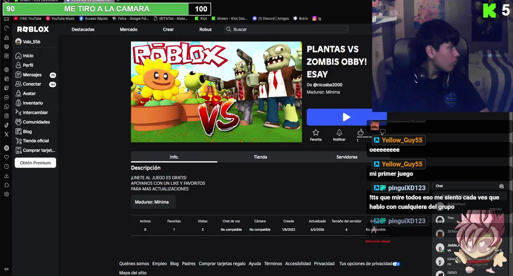Open Accesibilidad footer link
Image resolution: width=513 pixels, height=276 pixels.
(298, 264)
